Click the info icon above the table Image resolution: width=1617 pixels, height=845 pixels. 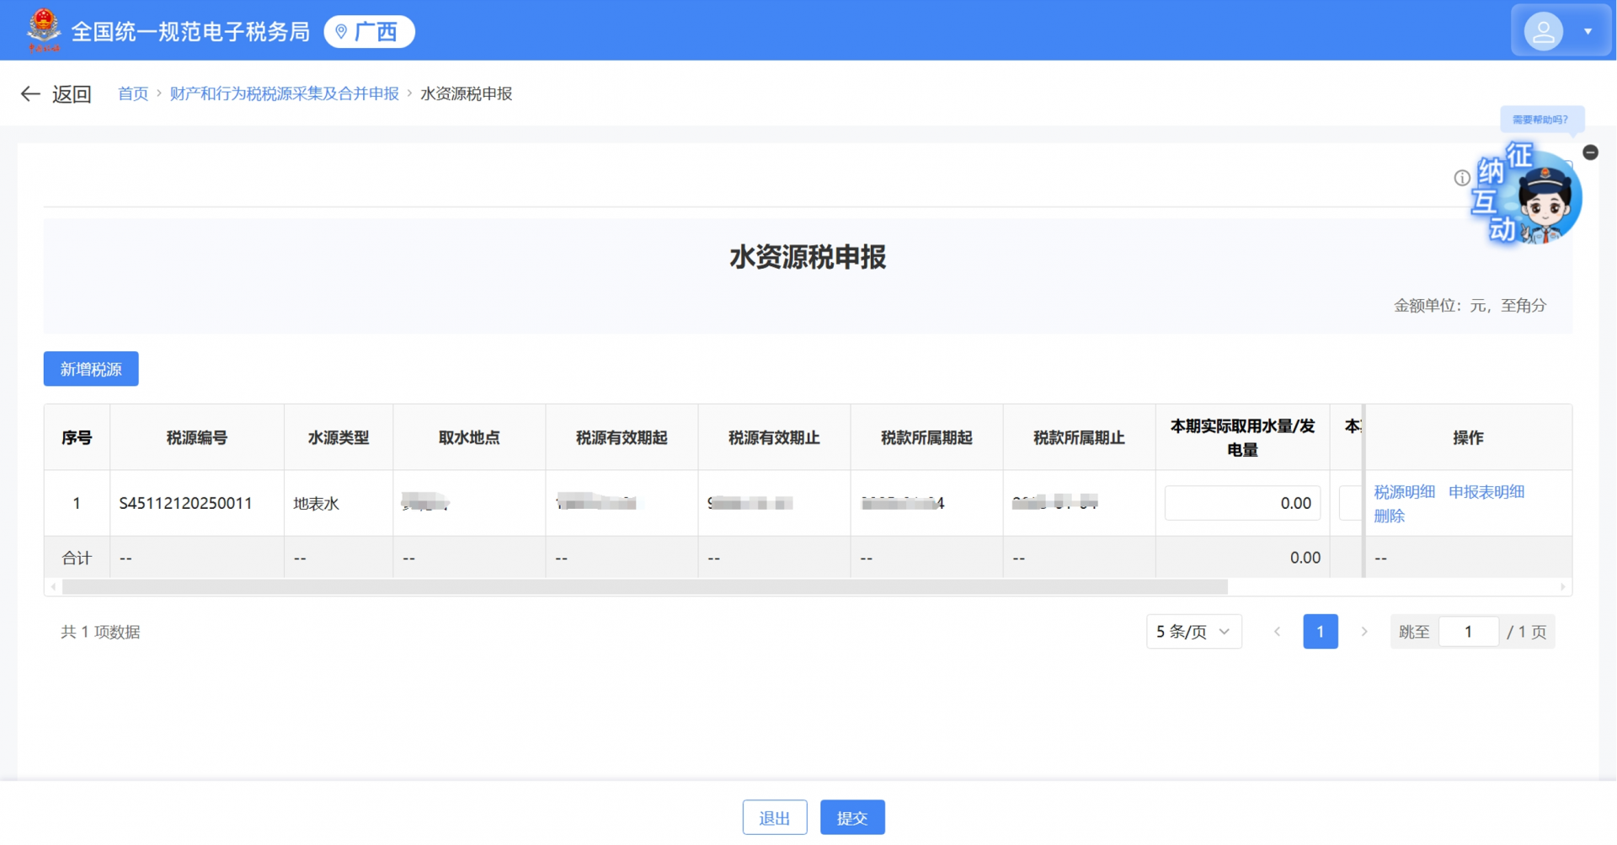(1461, 179)
